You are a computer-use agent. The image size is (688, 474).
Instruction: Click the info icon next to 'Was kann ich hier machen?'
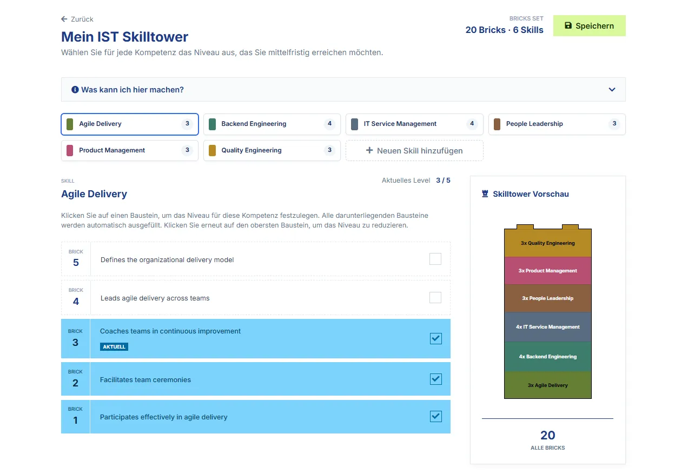coord(75,90)
